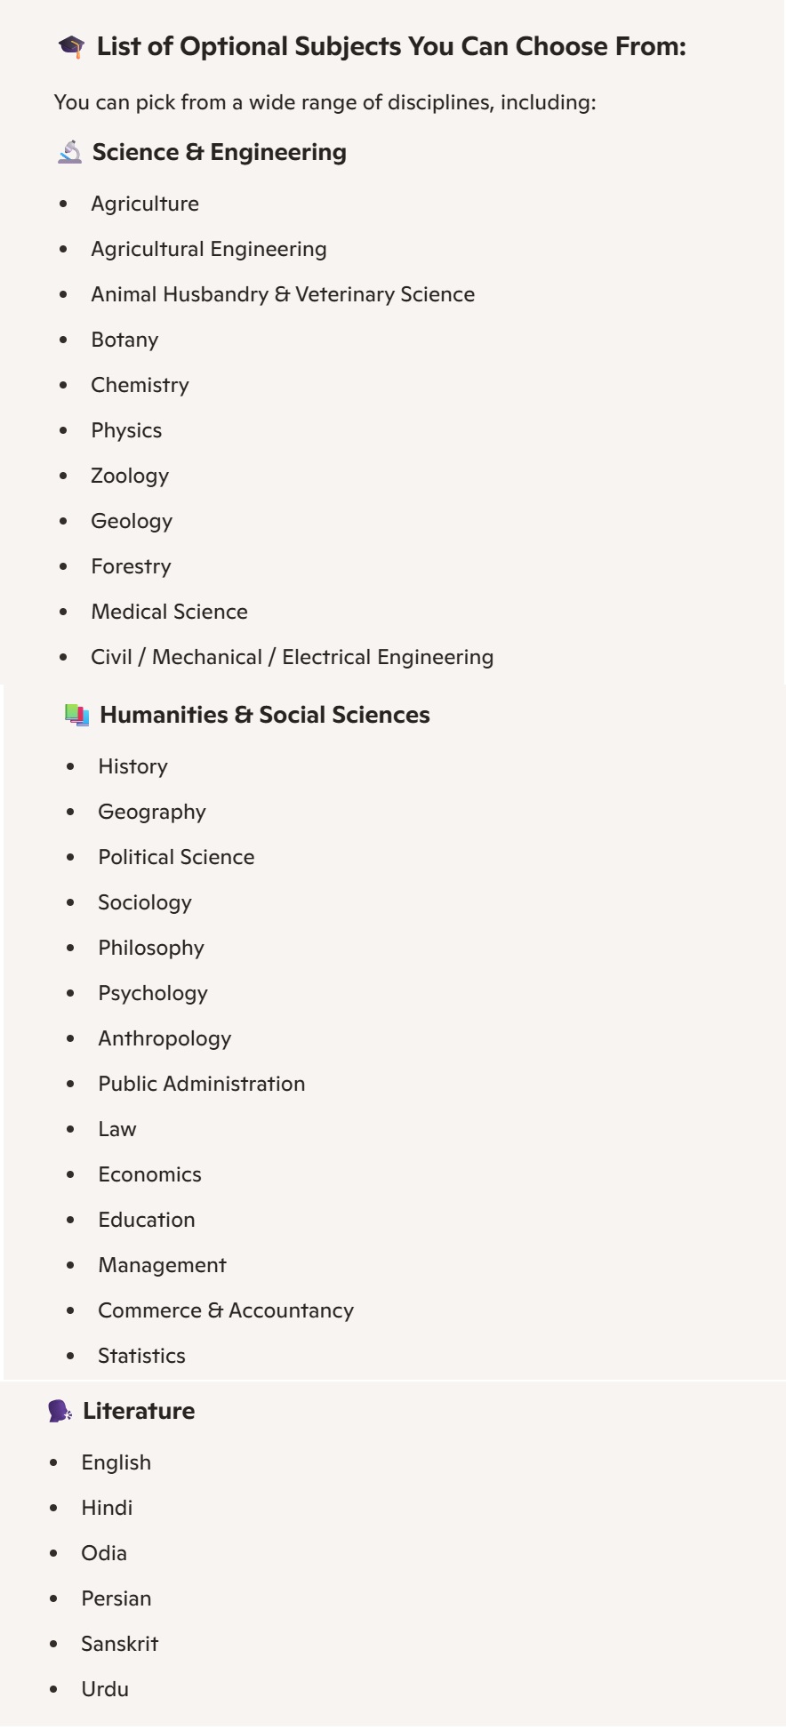Click the books icon beside Humanities heading
The image size is (786, 1730).
pos(77,715)
